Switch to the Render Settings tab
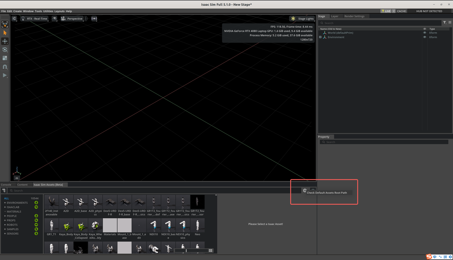453x260 pixels. tap(354, 16)
